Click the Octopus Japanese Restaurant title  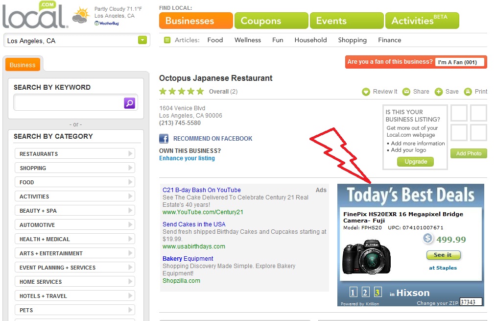(216, 78)
